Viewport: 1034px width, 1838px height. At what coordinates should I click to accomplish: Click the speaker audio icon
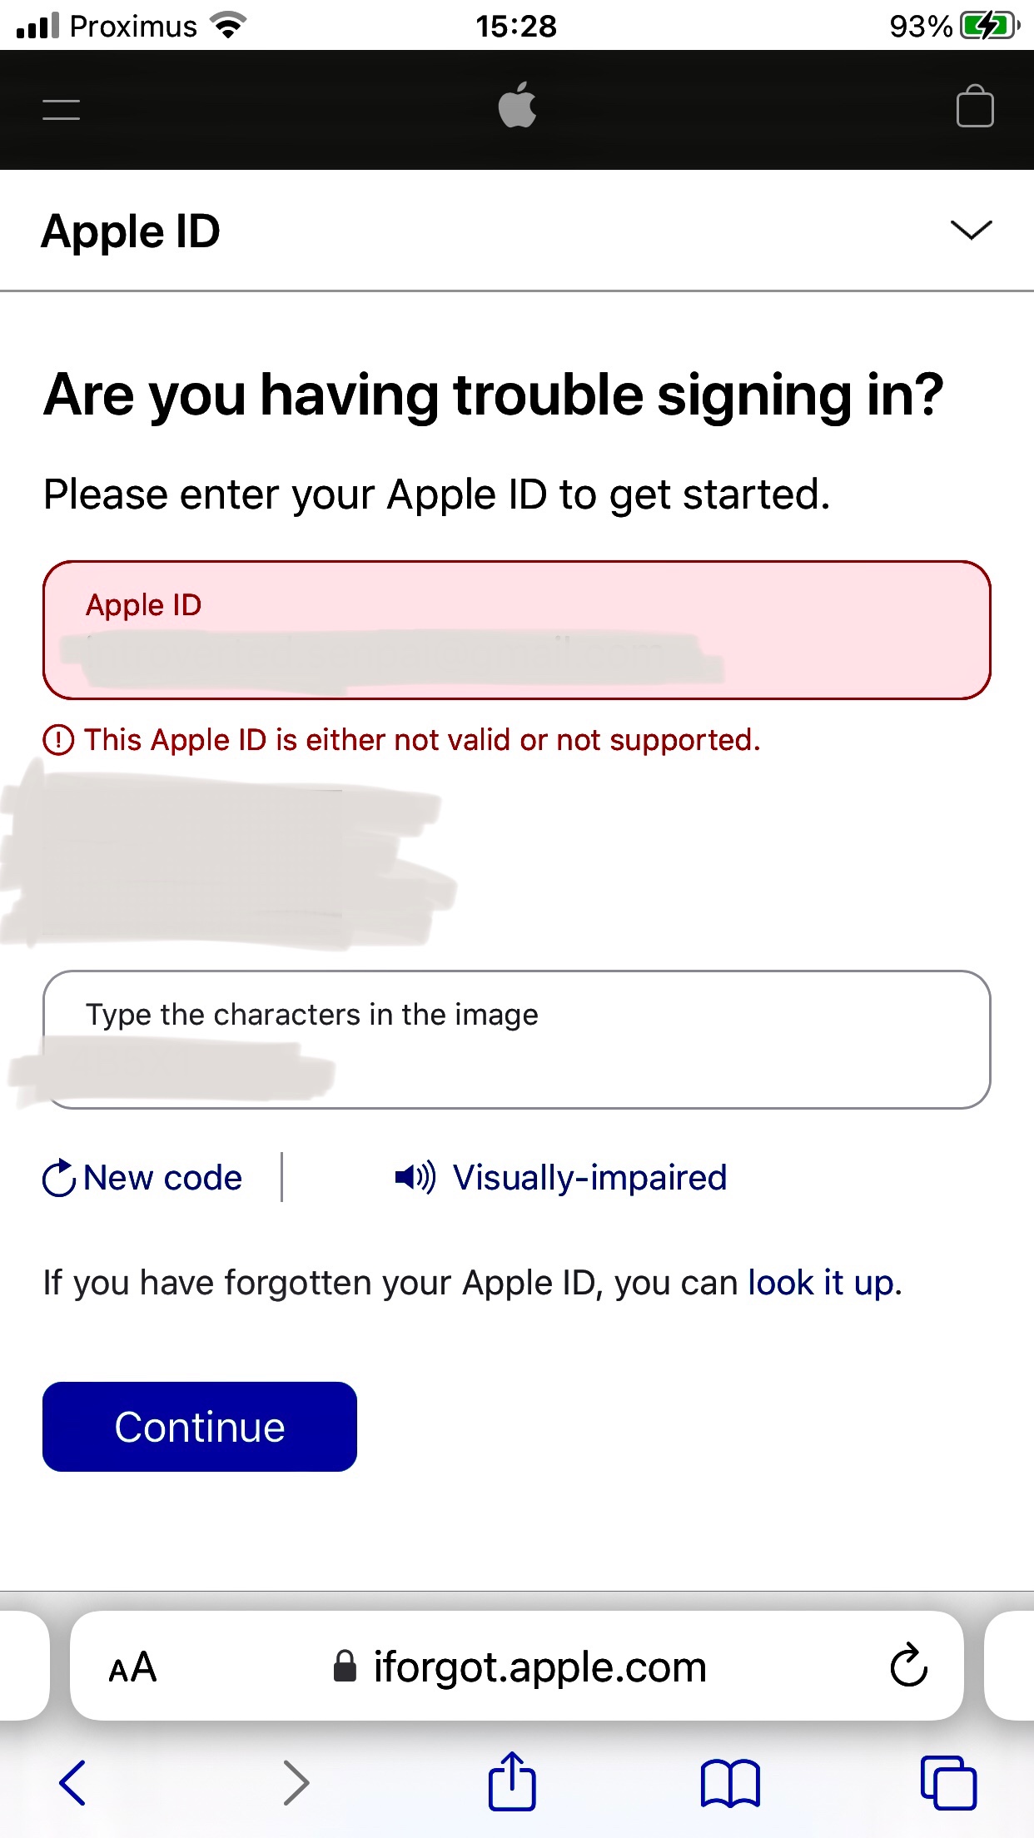[x=415, y=1177]
